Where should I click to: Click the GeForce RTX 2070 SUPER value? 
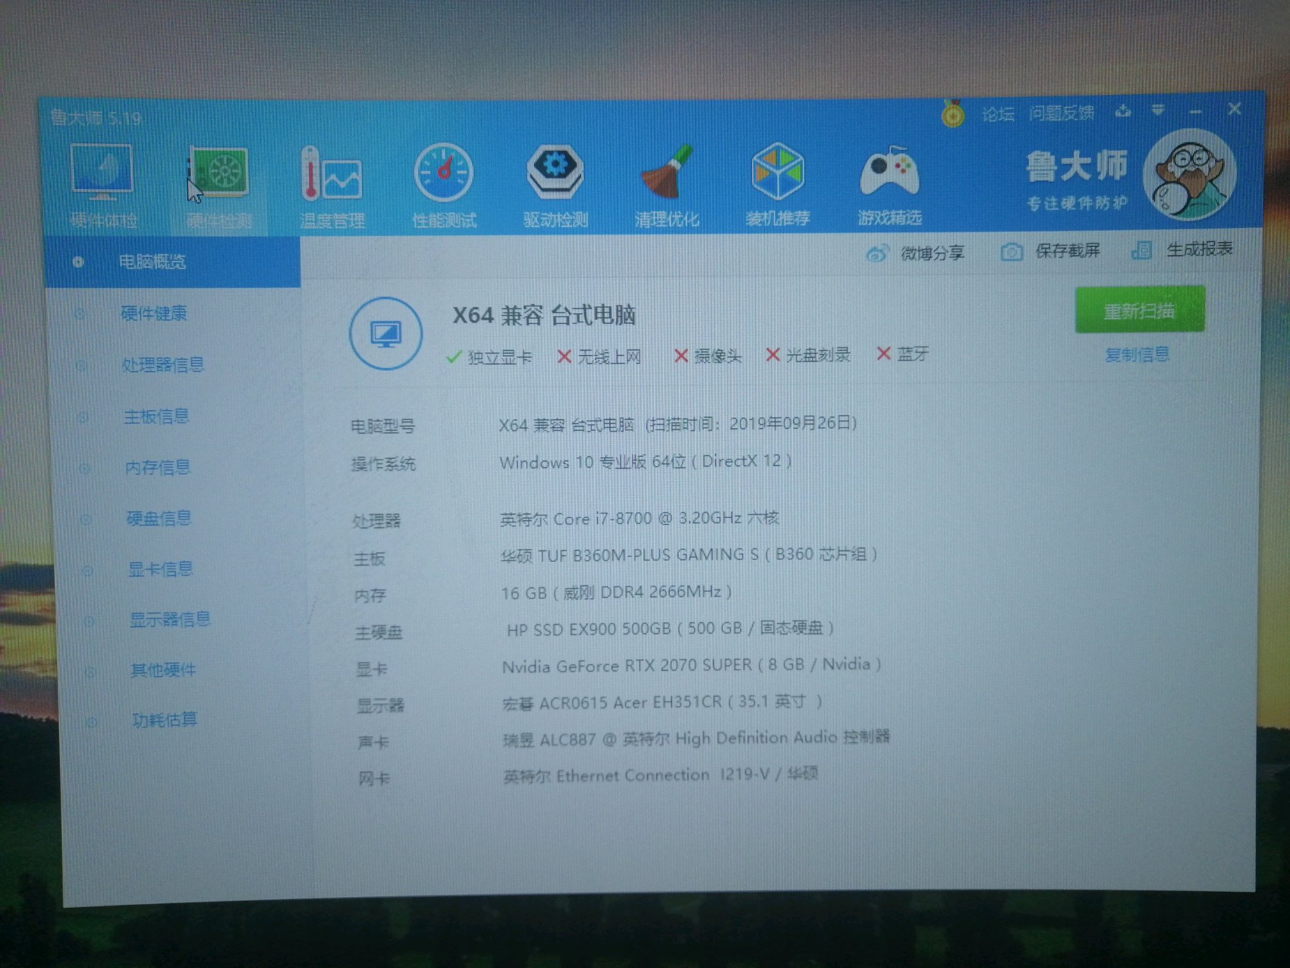pyautogui.click(x=691, y=665)
